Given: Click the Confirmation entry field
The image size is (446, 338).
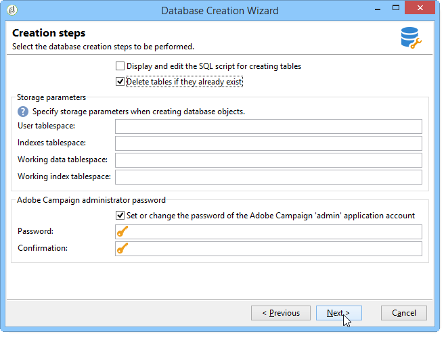Looking at the screenshot, I should [x=275, y=249].
